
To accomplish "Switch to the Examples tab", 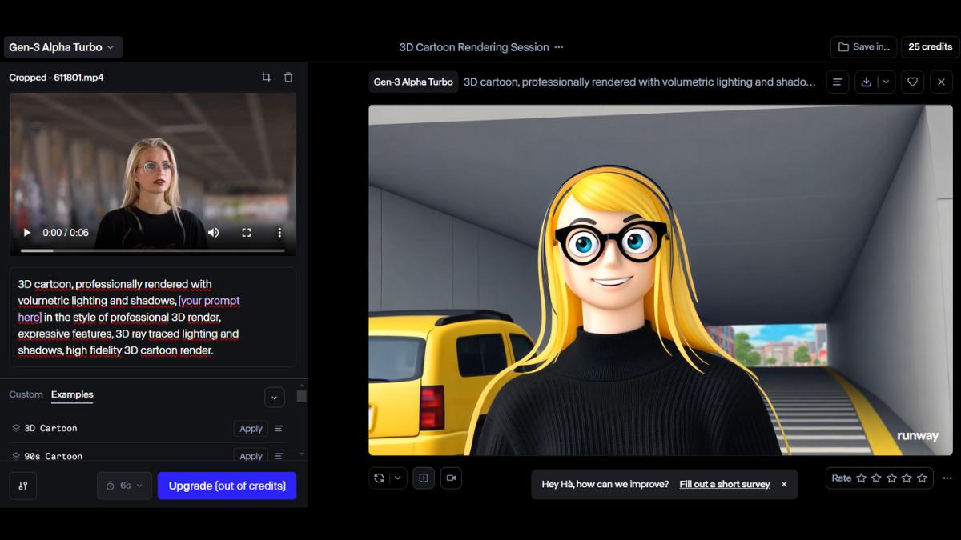I will click(x=72, y=394).
